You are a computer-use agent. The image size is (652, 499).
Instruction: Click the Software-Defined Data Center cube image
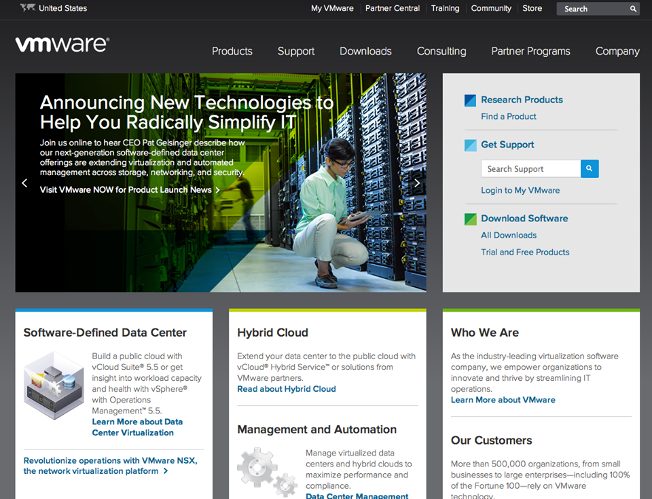(x=54, y=386)
